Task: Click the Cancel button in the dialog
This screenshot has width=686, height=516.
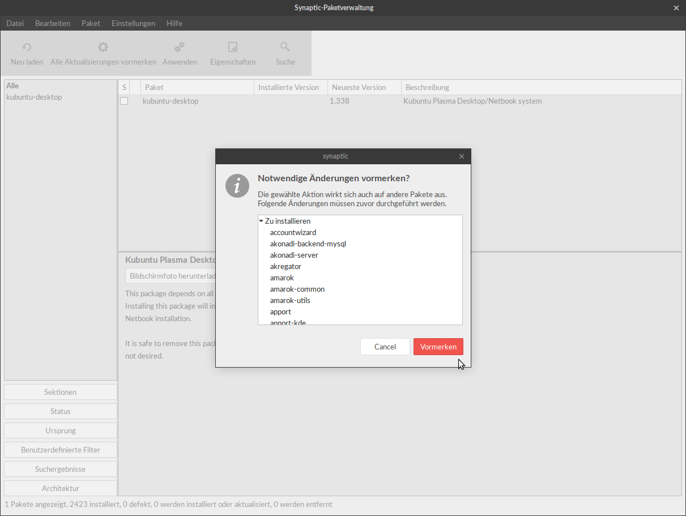Action: coord(385,347)
